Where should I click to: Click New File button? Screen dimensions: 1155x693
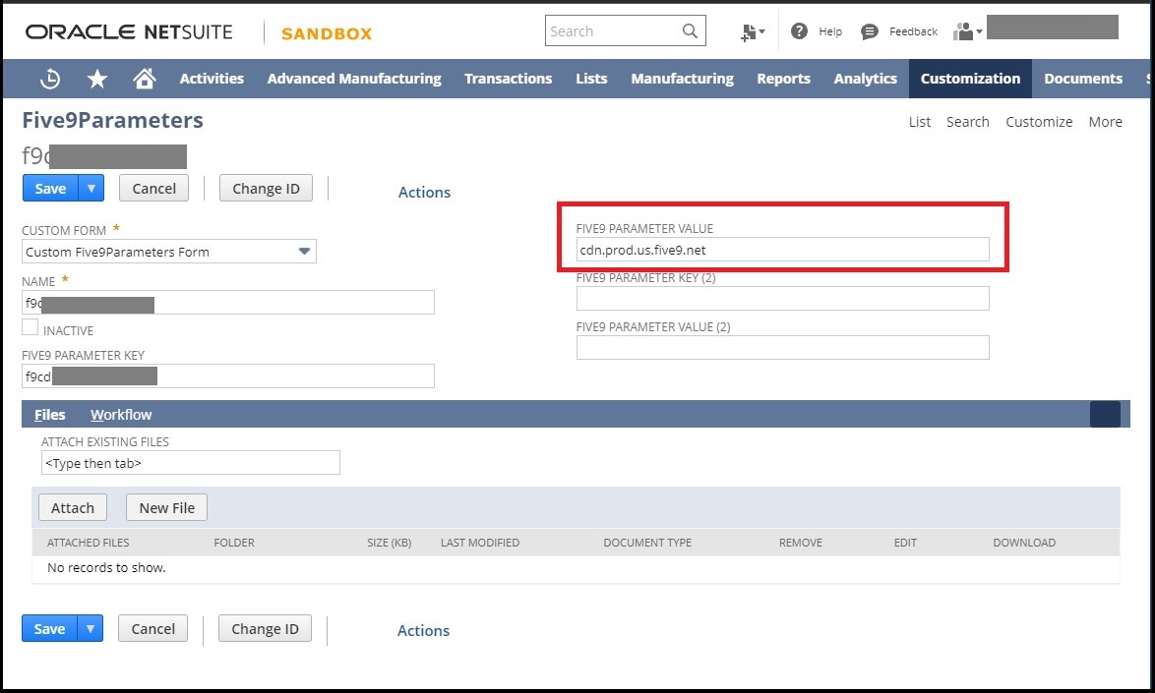[x=166, y=507]
